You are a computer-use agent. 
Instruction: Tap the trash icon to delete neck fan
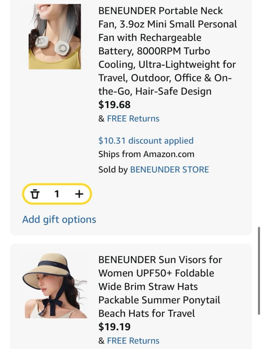pyautogui.click(x=35, y=194)
